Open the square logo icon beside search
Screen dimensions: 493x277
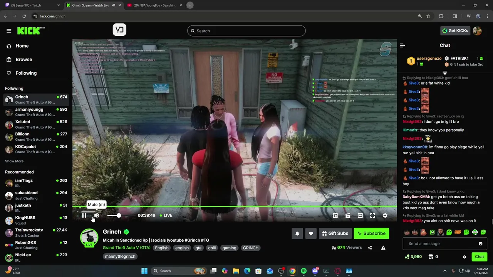click(119, 30)
